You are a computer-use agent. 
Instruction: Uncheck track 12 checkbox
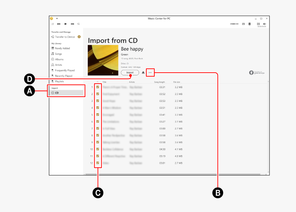98,163
